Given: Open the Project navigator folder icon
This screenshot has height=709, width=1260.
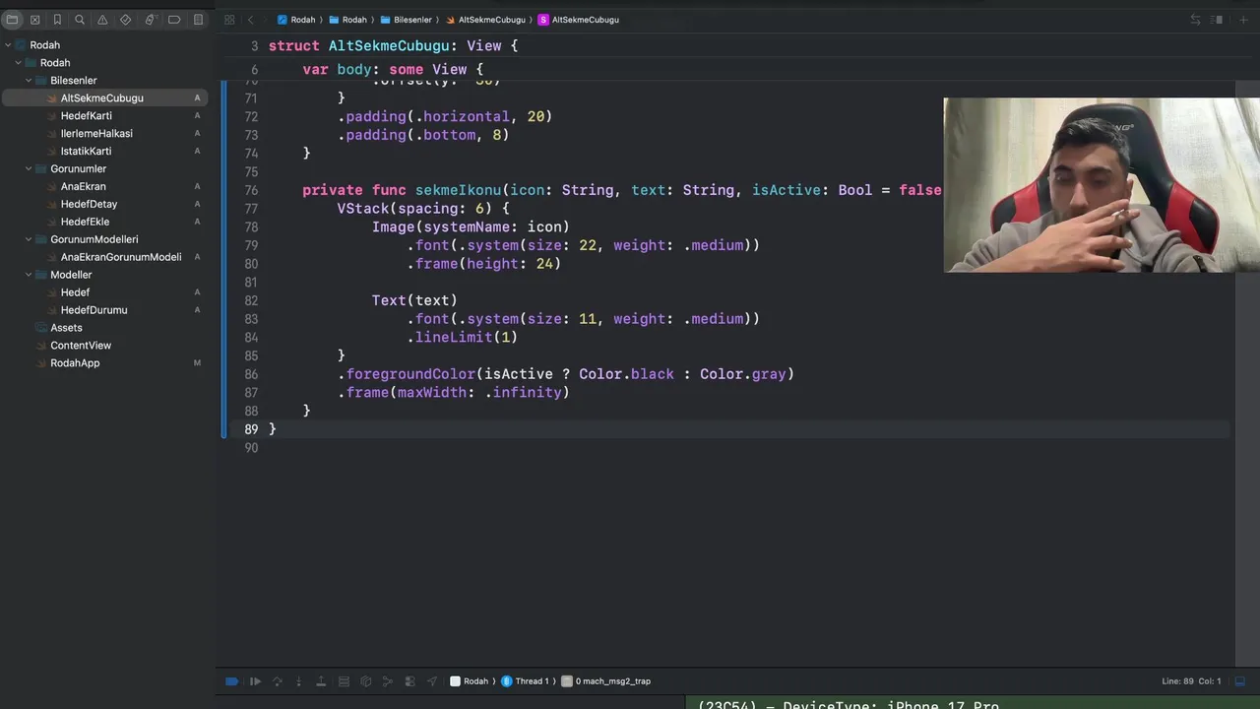Looking at the screenshot, I should [x=12, y=20].
